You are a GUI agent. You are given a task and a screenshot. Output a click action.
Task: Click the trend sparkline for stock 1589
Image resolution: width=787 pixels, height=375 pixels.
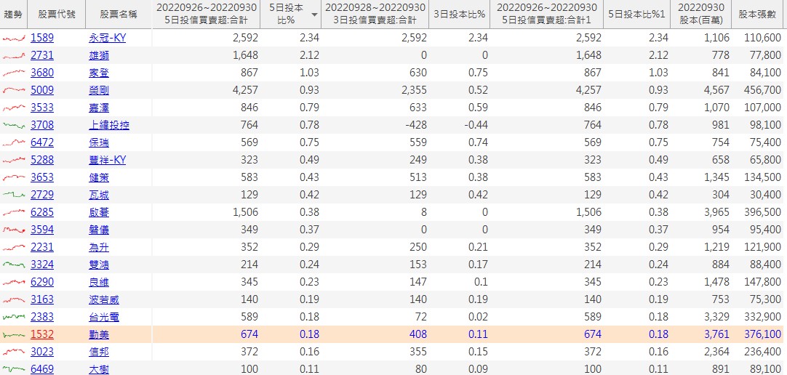click(x=14, y=38)
